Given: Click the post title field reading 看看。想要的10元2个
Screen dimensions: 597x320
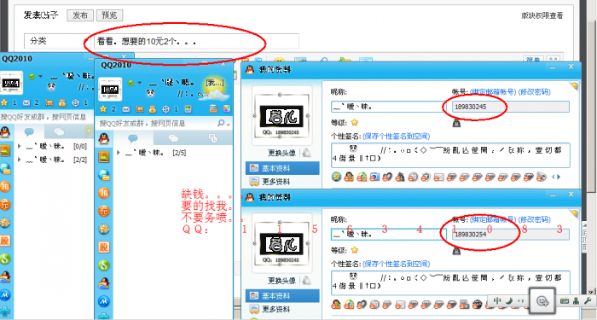Looking at the screenshot, I should pyautogui.click(x=196, y=41).
